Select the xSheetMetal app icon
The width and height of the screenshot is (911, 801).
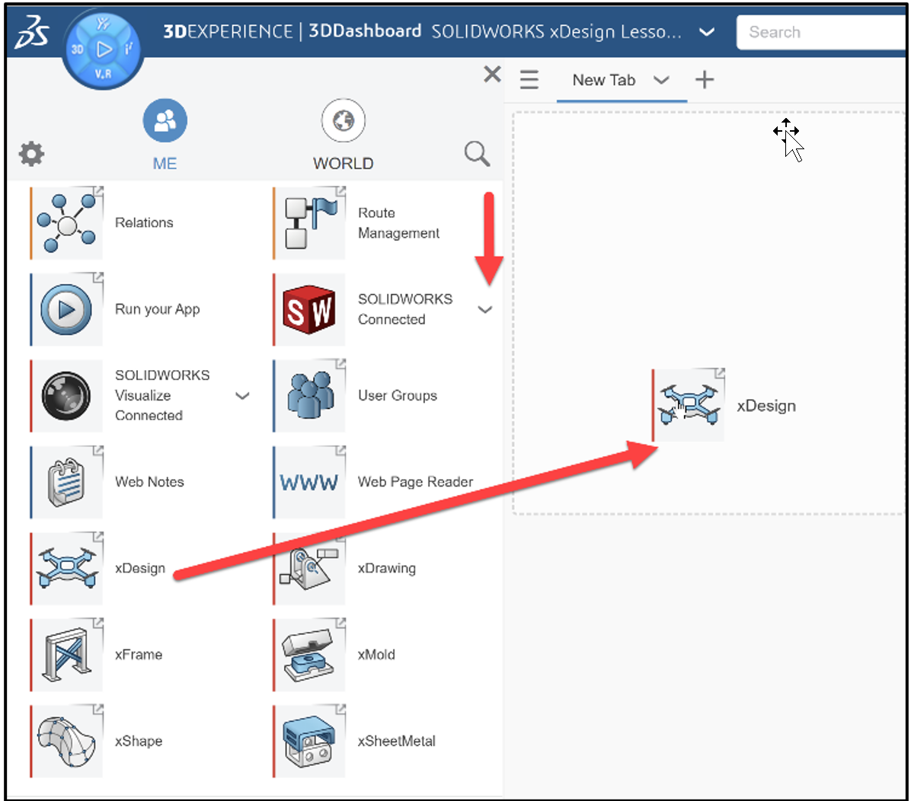pyautogui.click(x=308, y=740)
